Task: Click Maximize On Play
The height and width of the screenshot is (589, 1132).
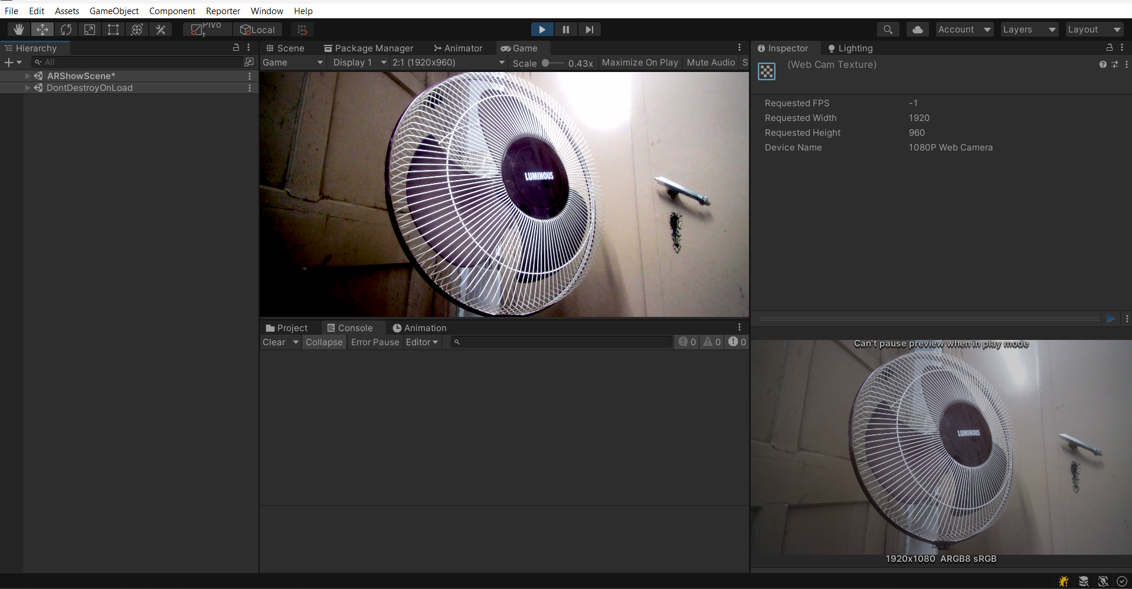Action: pyautogui.click(x=639, y=63)
